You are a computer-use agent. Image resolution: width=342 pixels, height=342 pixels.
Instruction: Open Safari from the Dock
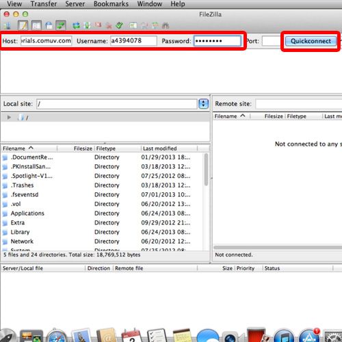pyautogui.click(x=57, y=336)
